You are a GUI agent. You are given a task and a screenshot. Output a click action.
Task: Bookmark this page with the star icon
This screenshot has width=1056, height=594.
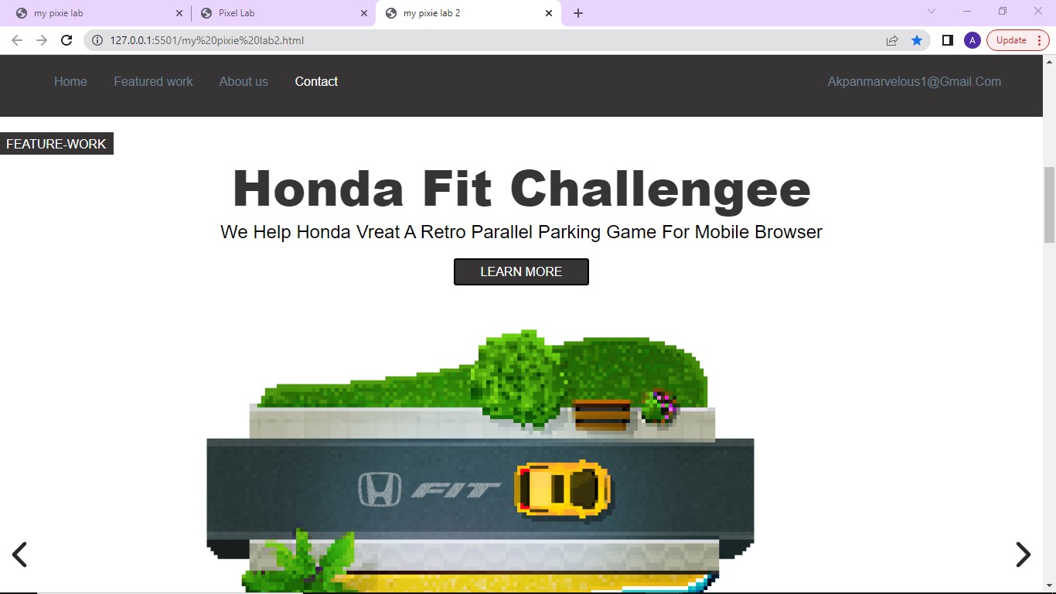(917, 40)
